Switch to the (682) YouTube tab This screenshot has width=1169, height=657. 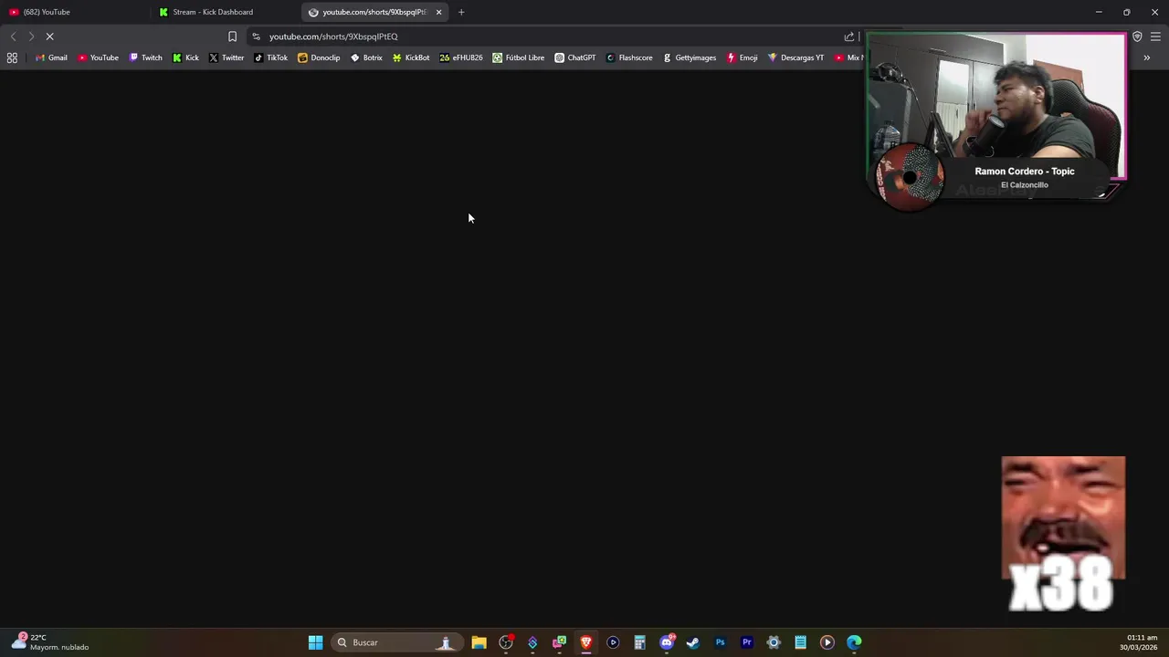tap(73, 12)
